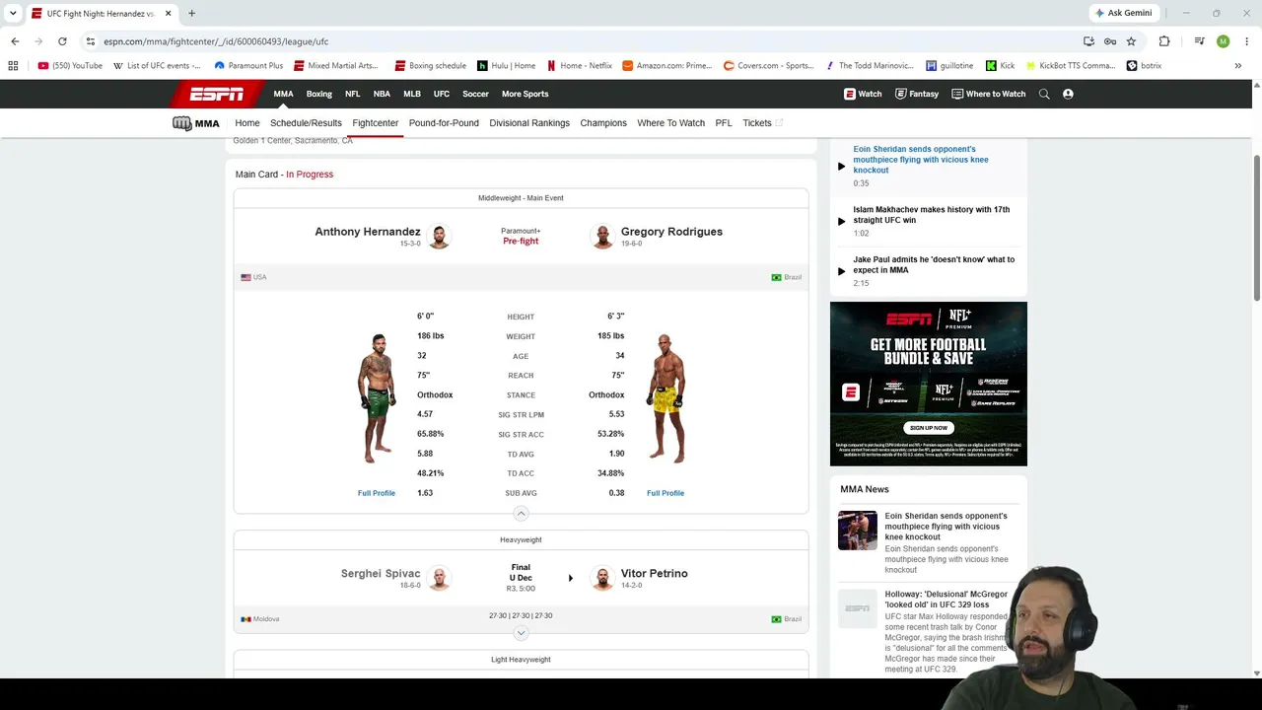Open the Home - Netflix bookmark
The width and height of the screenshot is (1262, 710).
580,66
